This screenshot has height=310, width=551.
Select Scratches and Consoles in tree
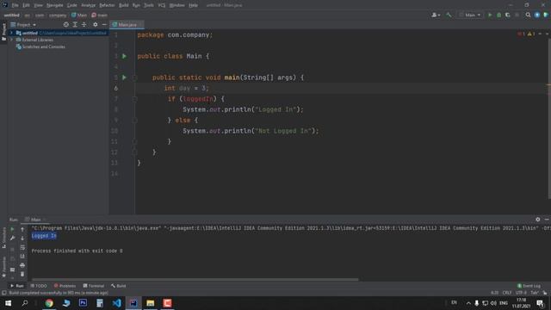click(x=44, y=46)
